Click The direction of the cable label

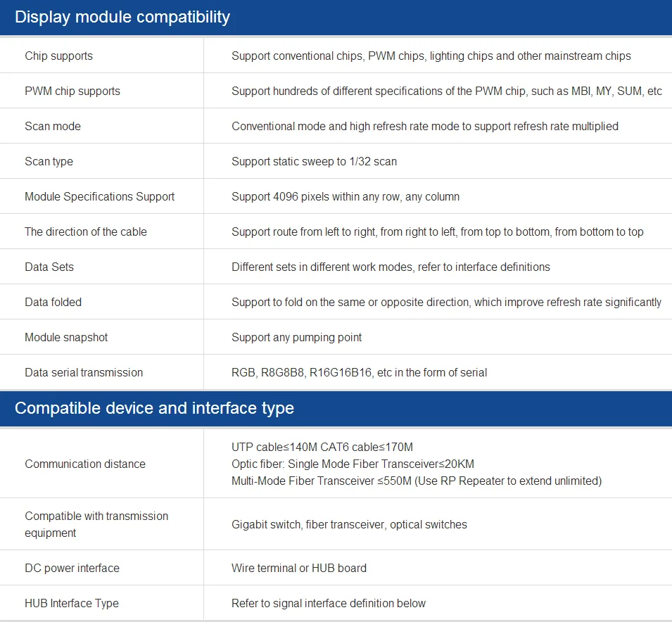pyautogui.click(x=86, y=232)
